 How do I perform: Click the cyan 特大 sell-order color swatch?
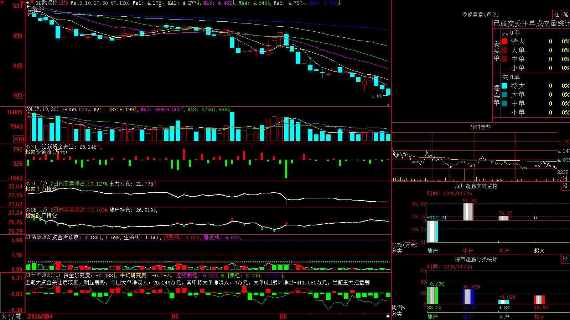click(x=504, y=86)
